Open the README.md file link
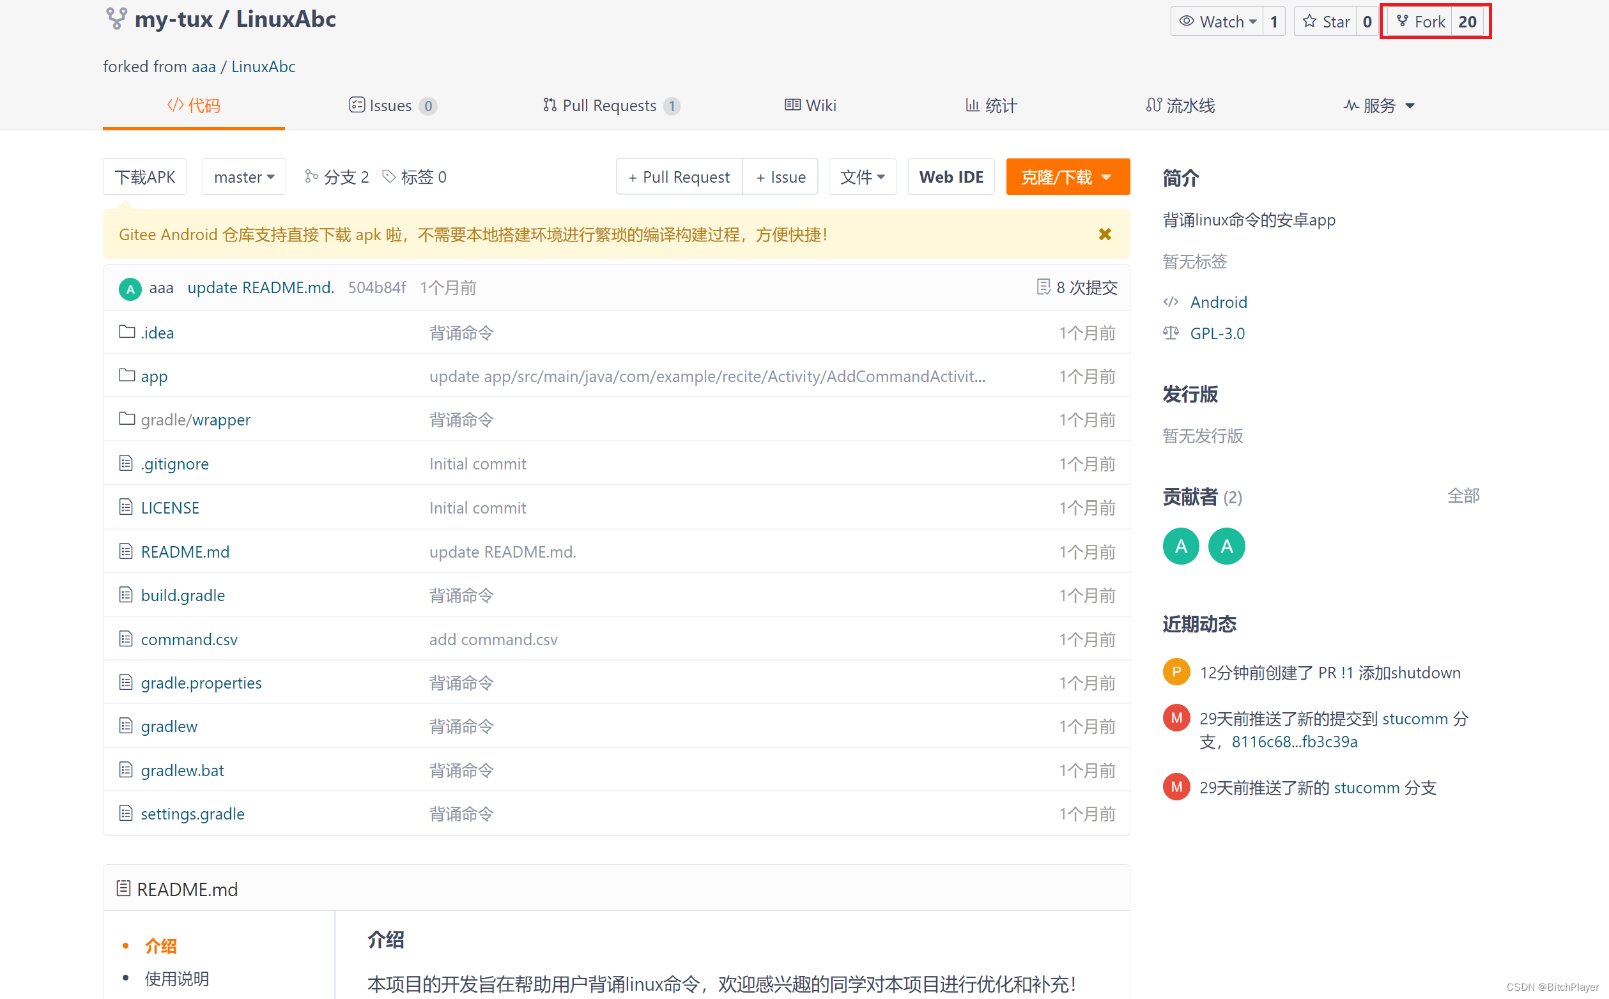Image resolution: width=1609 pixels, height=999 pixels. pos(185,552)
